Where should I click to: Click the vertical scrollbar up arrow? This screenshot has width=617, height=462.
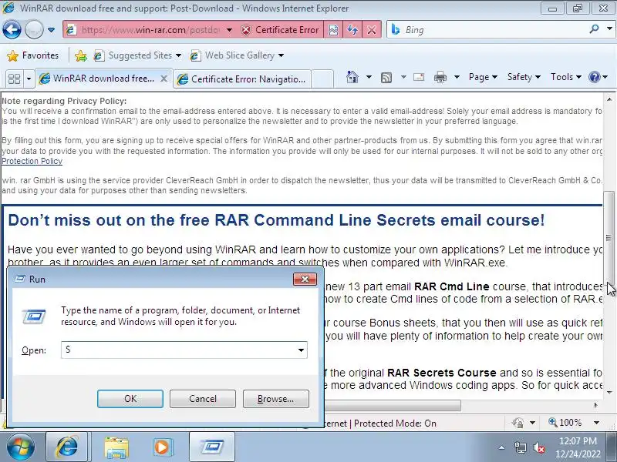(609, 99)
